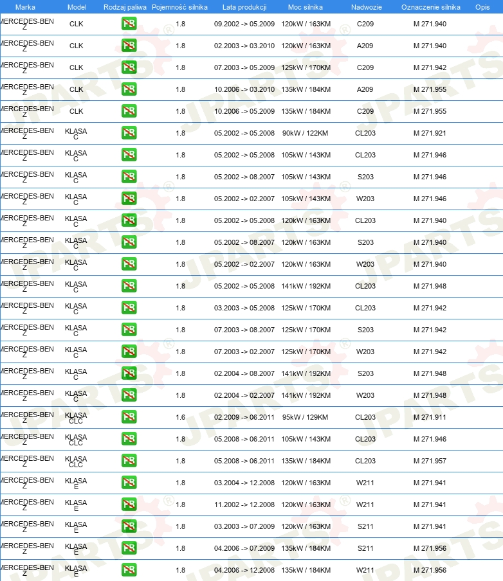This screenshot has height=581, width=503.
Task: Click the CLK model cell in the 170KM row
Action: tap(77, 67)
